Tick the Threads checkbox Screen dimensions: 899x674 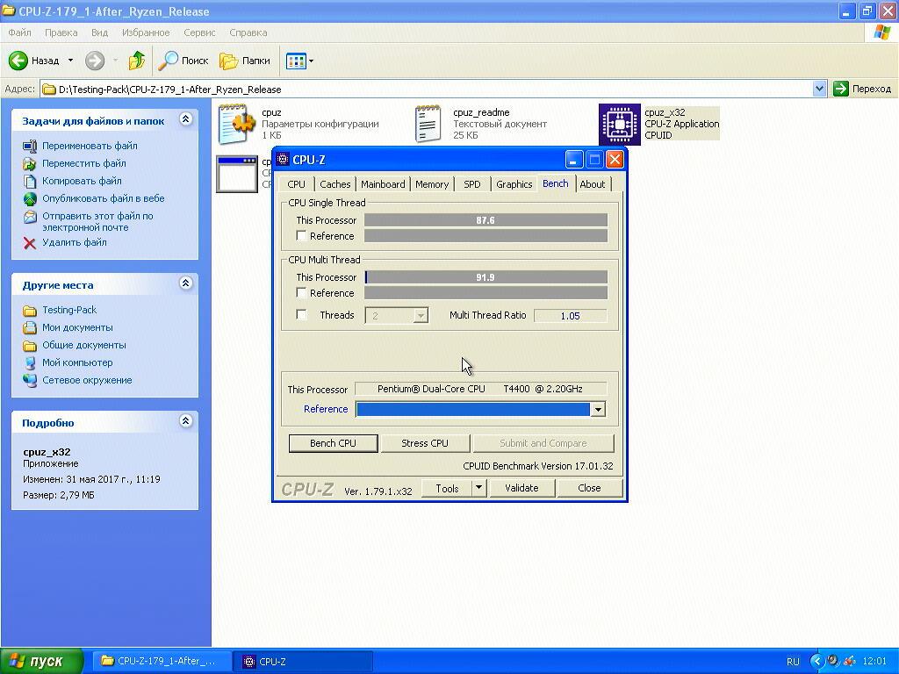point(302,315)
